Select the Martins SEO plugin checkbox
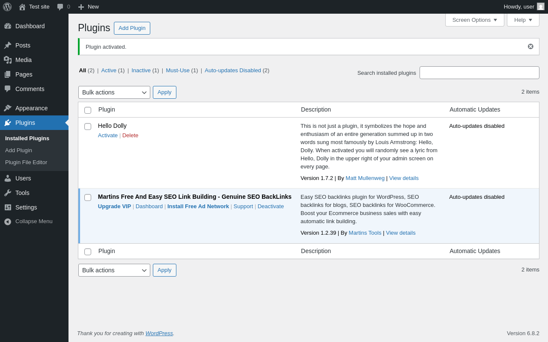The height and width of the screenshot is (342, 548). point(88,198)
